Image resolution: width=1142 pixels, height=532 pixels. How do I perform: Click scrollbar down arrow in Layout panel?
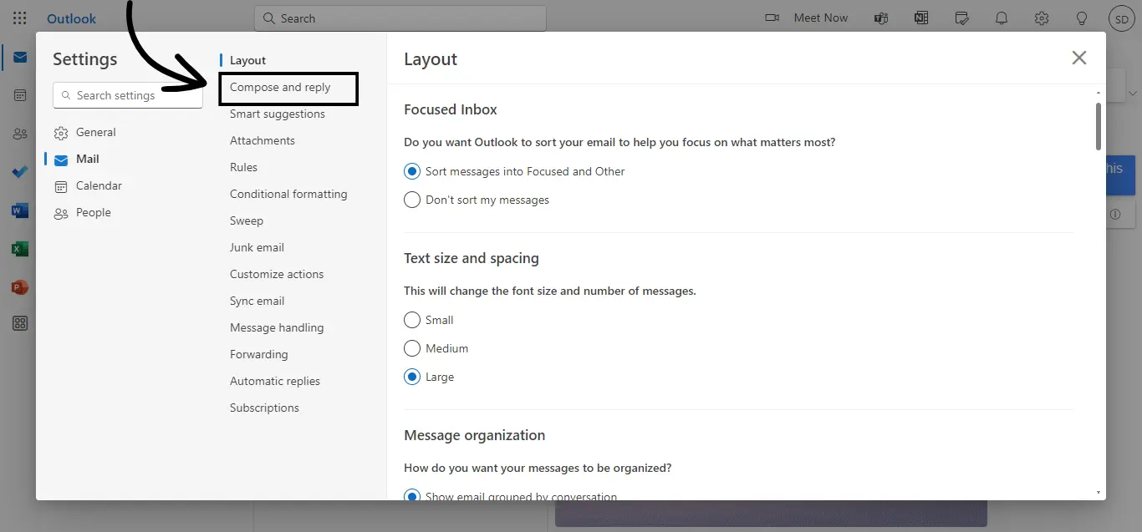click(x=1099, y=493)
